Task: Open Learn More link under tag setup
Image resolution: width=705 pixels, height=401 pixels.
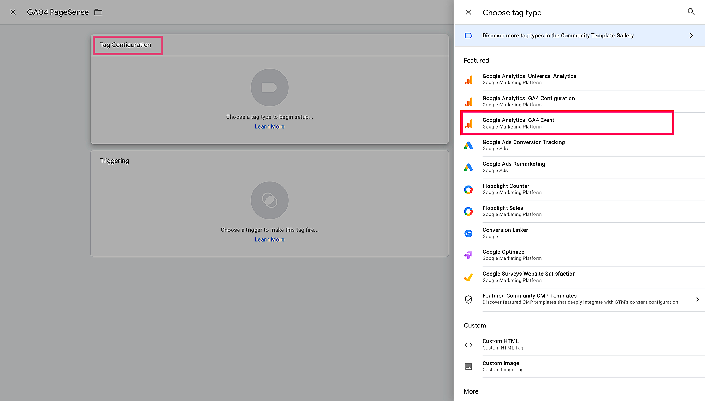Action: 269,126
